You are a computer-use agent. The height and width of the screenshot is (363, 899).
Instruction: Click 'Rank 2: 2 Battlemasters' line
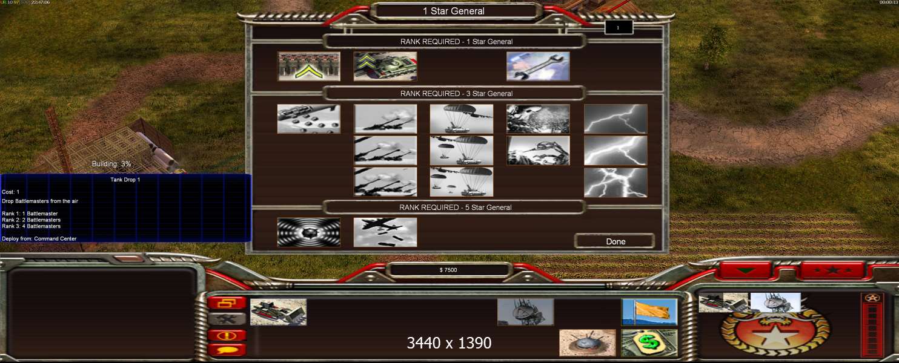[31, 220]
